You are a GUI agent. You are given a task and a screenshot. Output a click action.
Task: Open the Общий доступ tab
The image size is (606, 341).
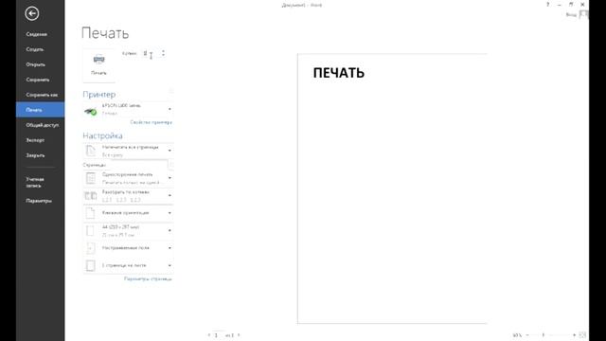40,125
